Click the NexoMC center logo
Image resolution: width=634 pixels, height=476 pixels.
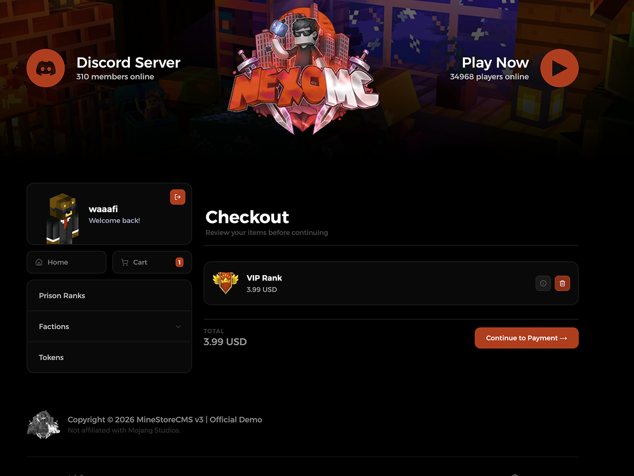(x=304, y=69)
